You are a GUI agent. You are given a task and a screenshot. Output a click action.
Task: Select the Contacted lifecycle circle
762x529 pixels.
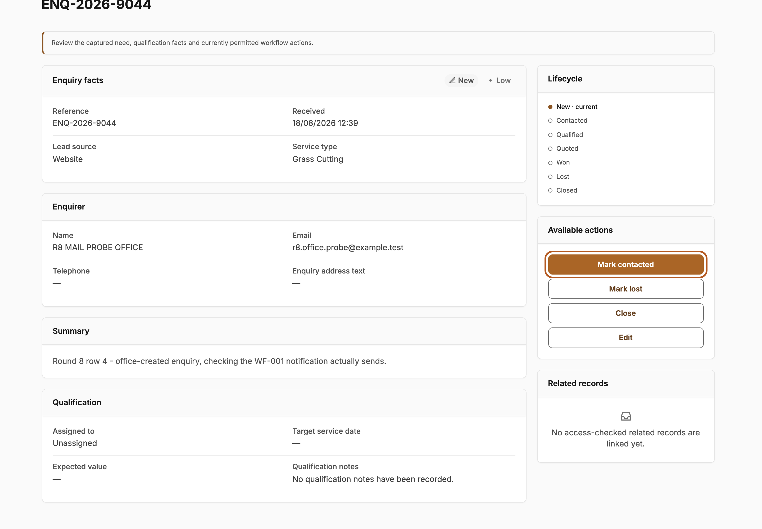pos(550,121)
